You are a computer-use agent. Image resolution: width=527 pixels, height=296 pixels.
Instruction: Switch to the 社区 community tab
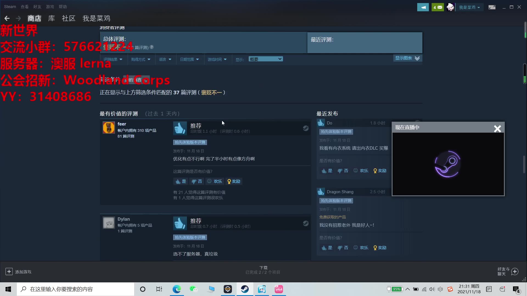click(69, 18)
